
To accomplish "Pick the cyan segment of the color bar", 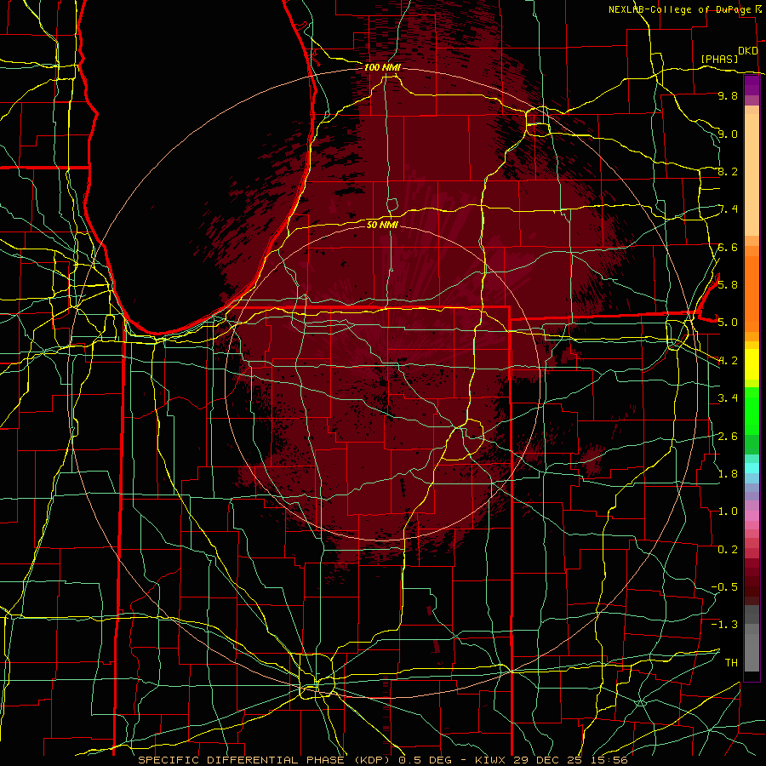I will (x=752, y=468).
